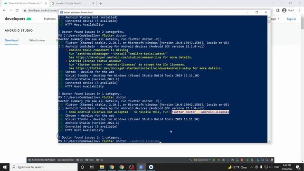304x171 pixels.
Task: Close the Windows PowerShell window
Action: (266, 12)
